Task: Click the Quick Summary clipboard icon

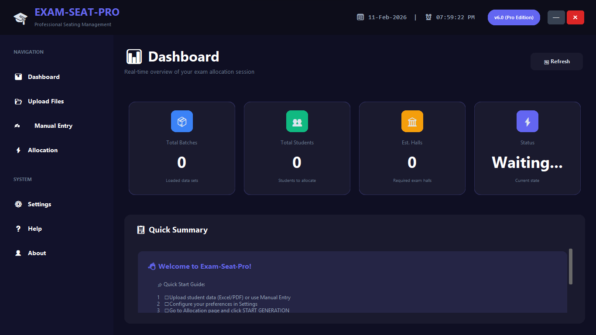Action: click(141, 230)
